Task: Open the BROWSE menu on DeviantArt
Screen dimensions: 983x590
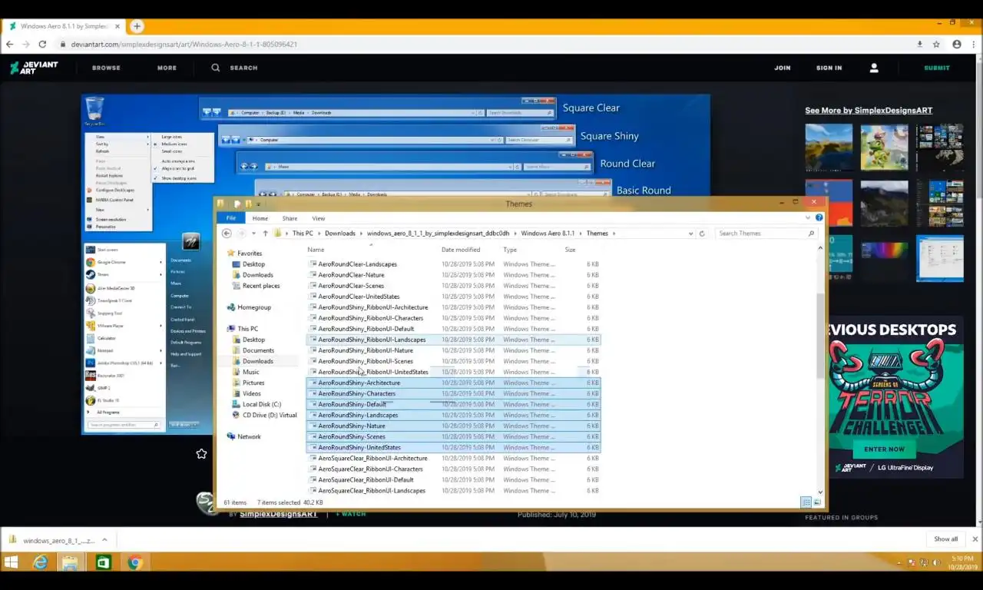Action: (106, 68)
